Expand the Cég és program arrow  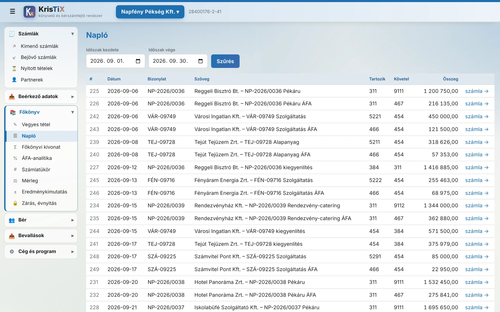click(73, 252)
